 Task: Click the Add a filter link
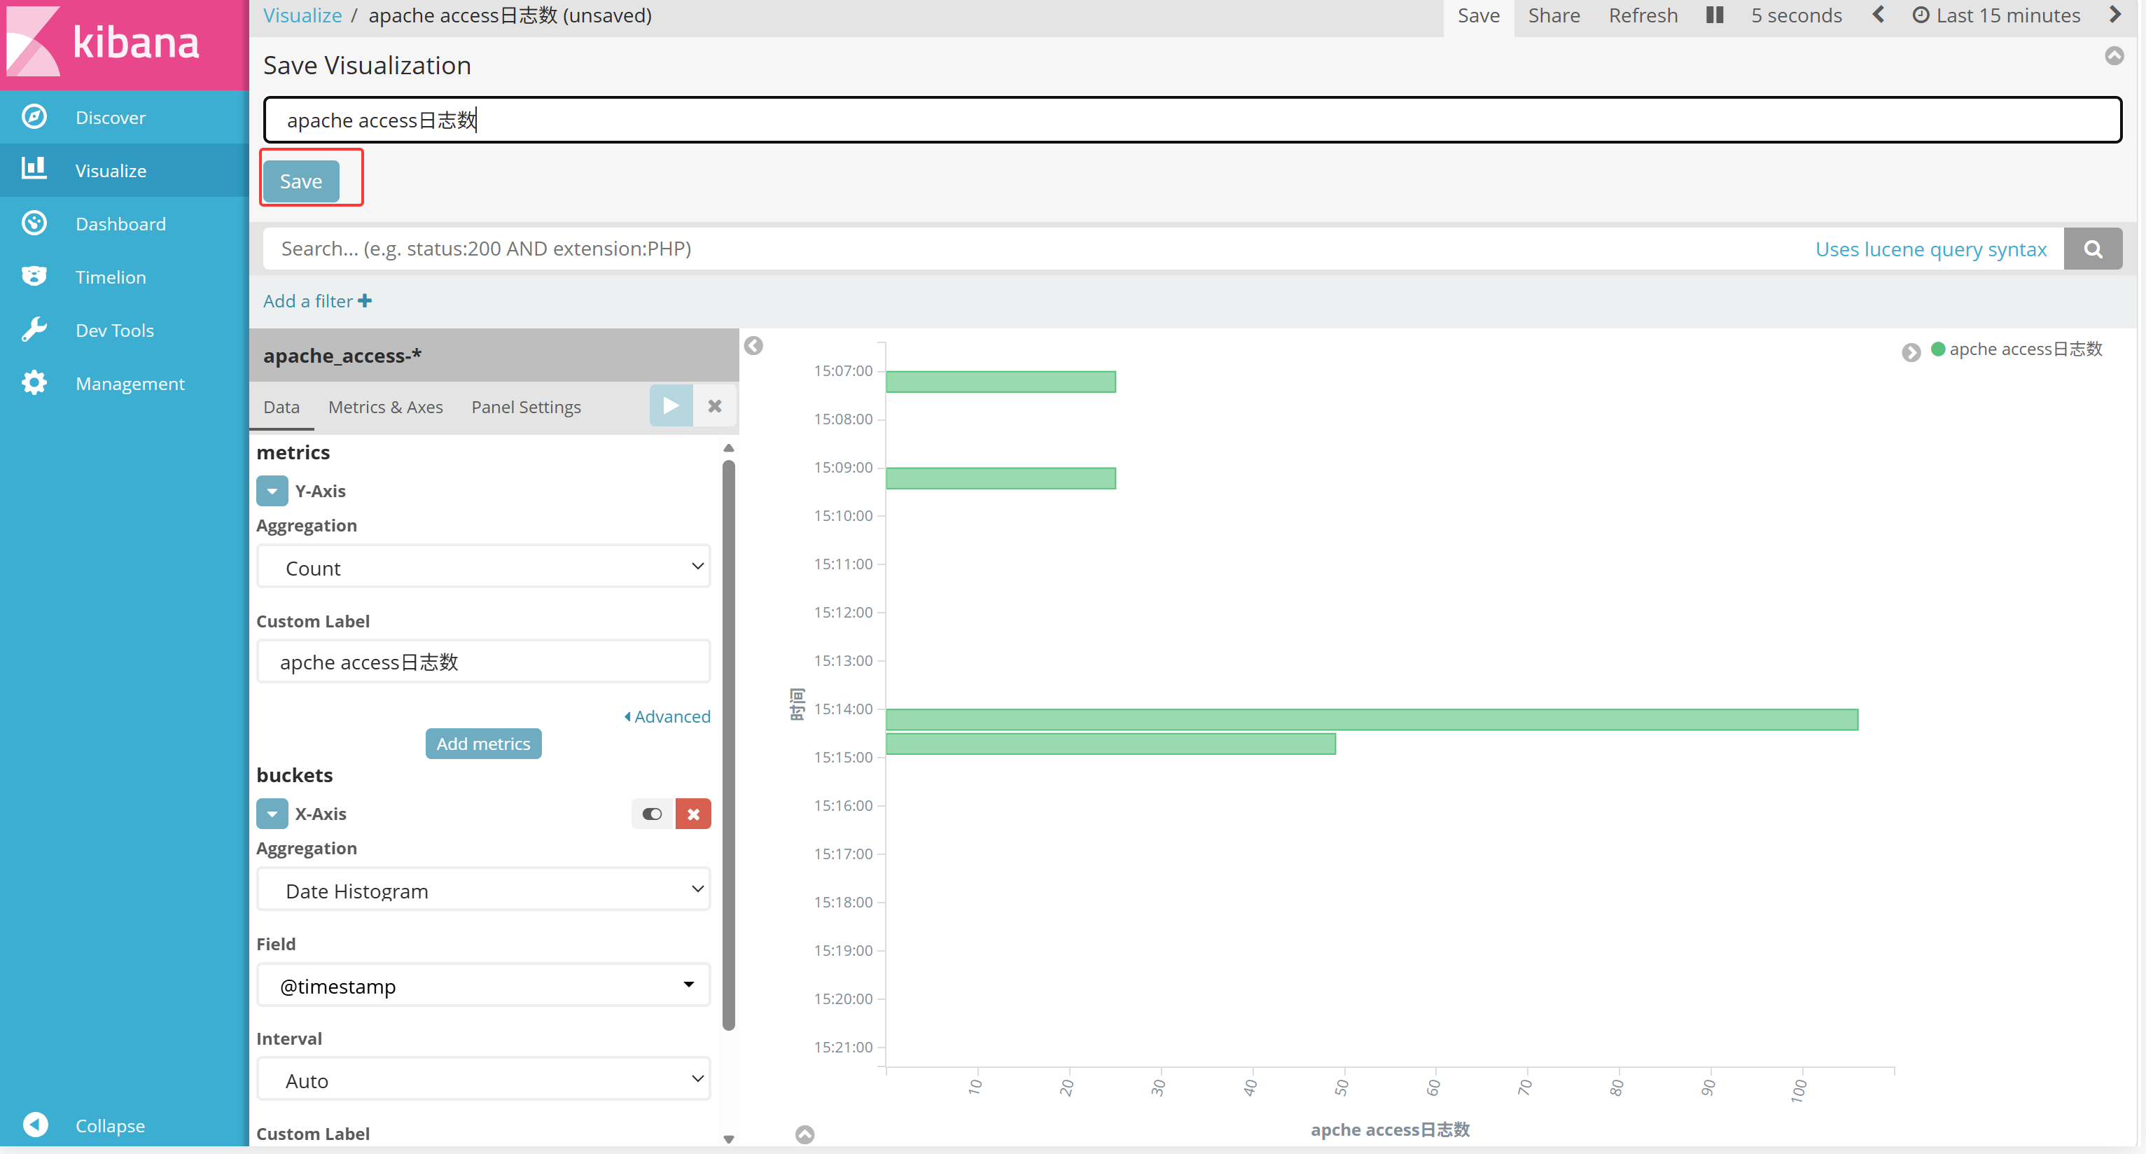317,301
